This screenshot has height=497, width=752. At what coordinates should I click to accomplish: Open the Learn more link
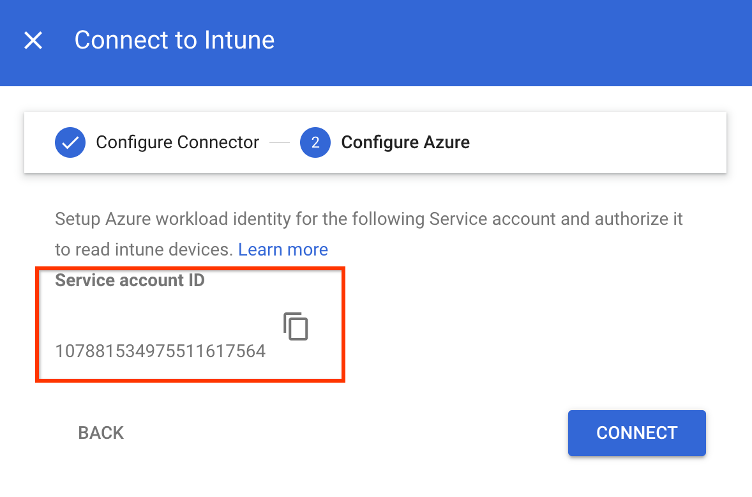pos(283,250)
